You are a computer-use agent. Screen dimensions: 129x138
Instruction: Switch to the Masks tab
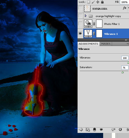point(106,44)
